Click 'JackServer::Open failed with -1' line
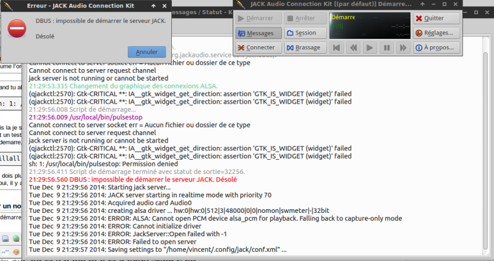This screenshot has height=261, width=494. (127, 234)
